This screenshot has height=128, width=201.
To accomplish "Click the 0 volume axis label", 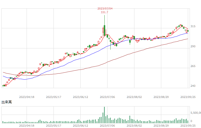I will [x=191, y=121].
